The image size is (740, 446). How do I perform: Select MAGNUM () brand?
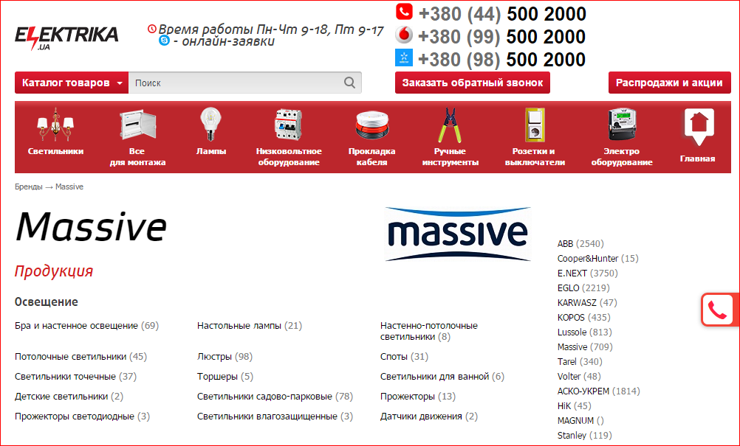580,421
